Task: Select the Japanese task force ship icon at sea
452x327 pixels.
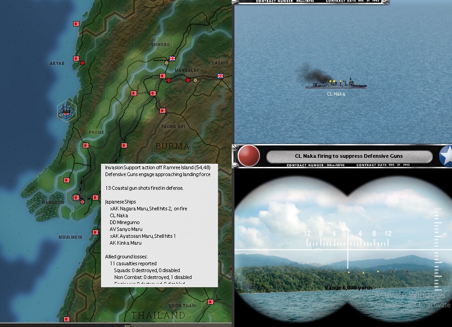Action: click(x=67, y=111)
